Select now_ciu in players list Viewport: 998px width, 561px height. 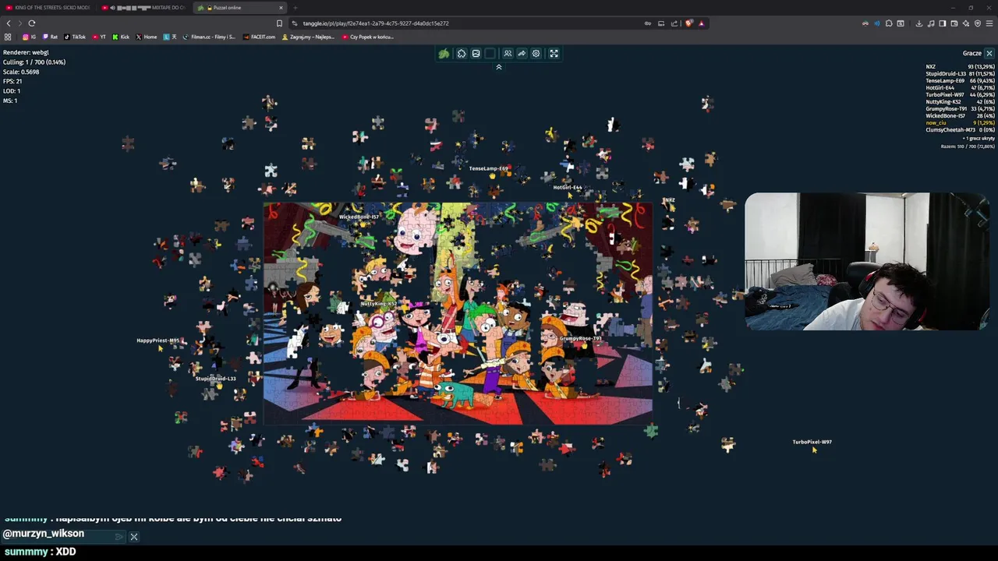click(960, 123)
